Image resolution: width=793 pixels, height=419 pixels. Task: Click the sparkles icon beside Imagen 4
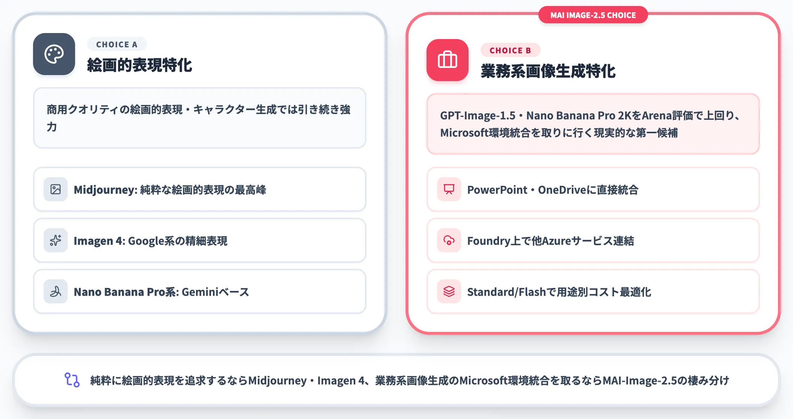click(56, 240)
